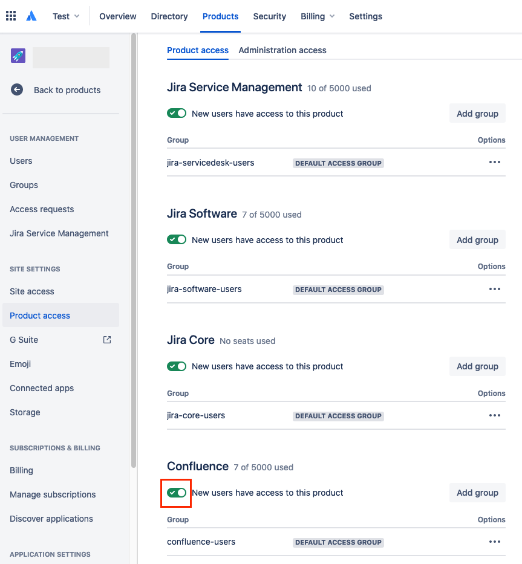
Task: Click the '10 of 5000 used' text
Action: pyautogui.click(x=339, y=88)
